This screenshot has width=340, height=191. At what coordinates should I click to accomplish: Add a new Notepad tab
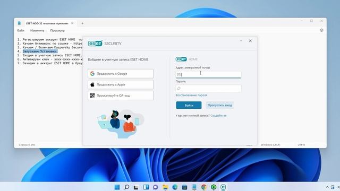82,23
